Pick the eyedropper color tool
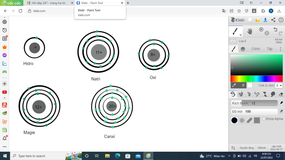 tap(234, 85)
